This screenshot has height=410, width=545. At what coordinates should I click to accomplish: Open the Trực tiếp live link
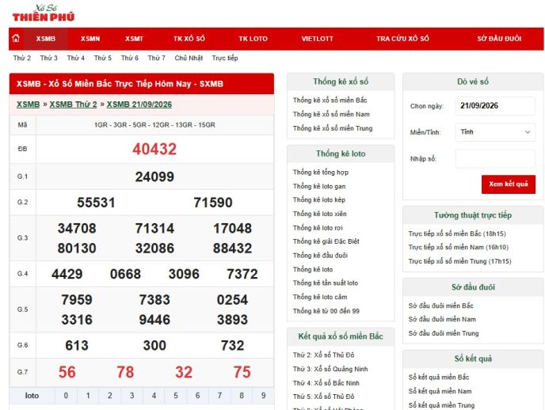pyautogui.click(x=225, y=58)
